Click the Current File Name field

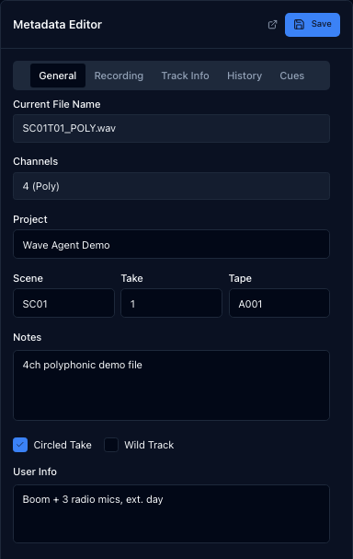(171, 128)
